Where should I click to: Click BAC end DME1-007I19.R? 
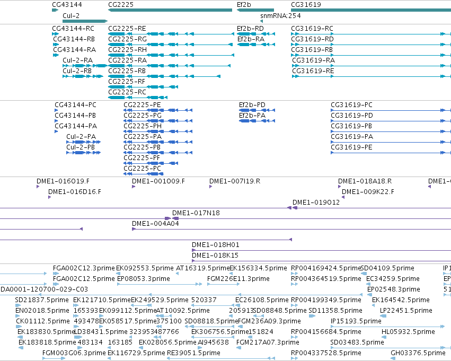click(x=235, y=181)
